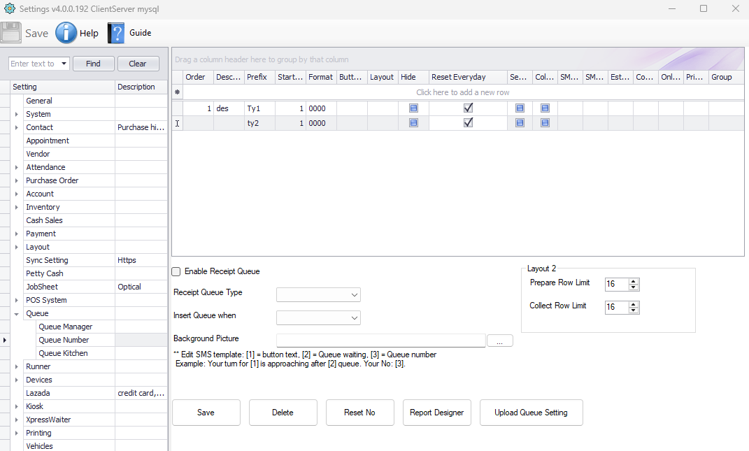Open Help via the blue info icon
749x451 pixels.
(66, 33)
